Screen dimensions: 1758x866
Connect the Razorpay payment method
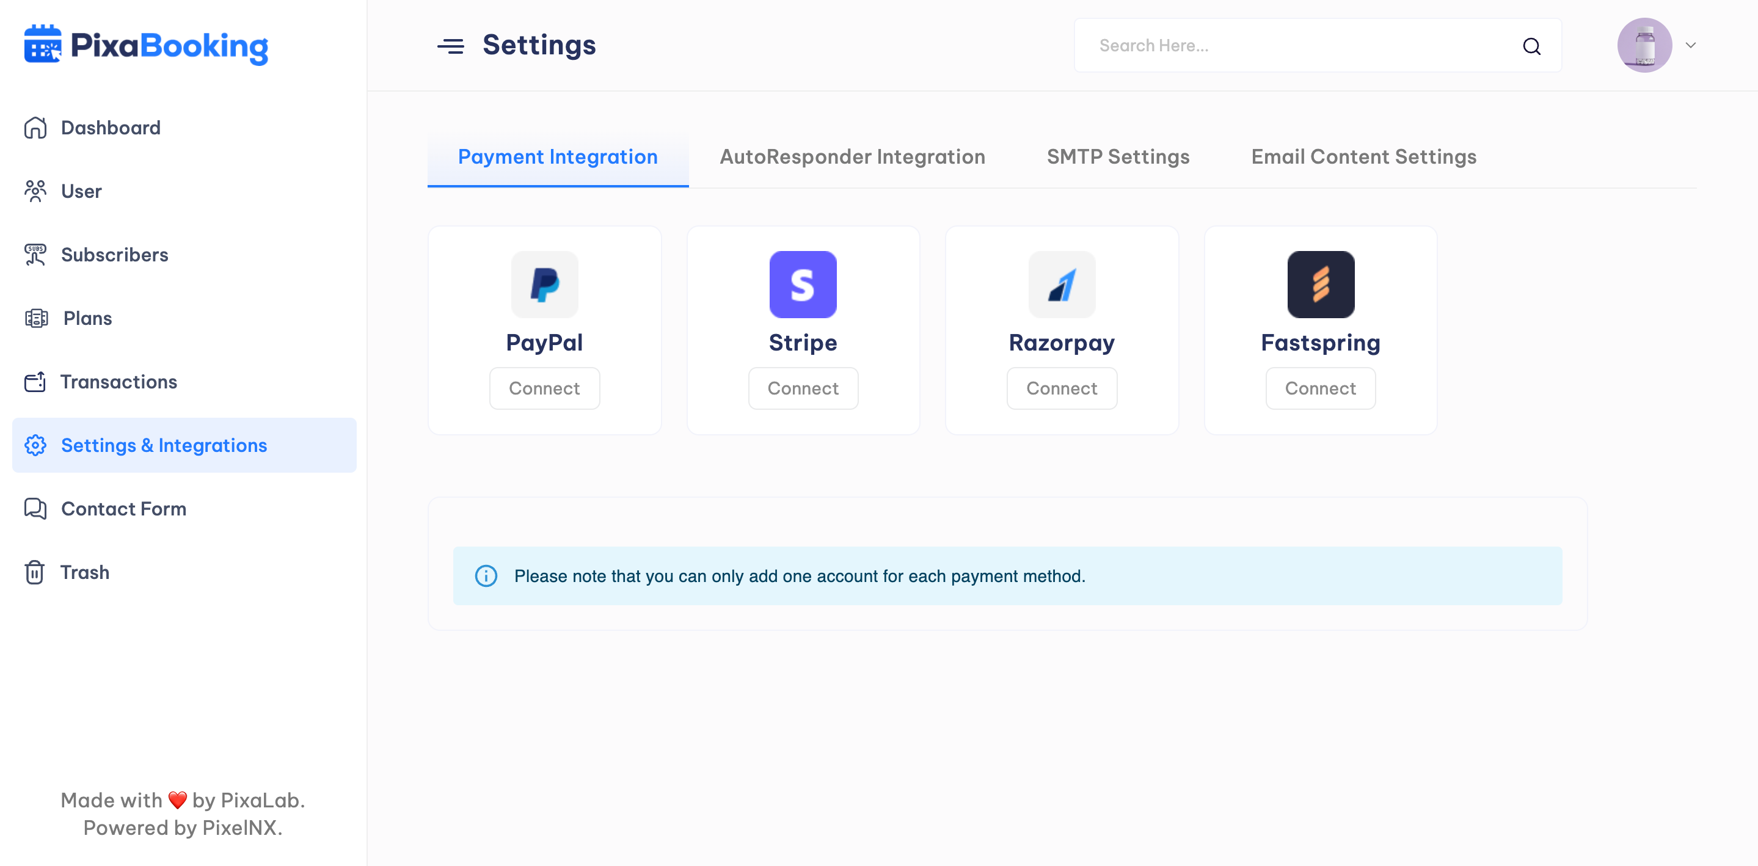click(1062, 388)
